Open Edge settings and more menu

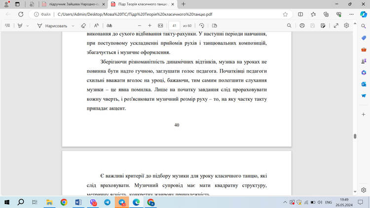(351, 14)
